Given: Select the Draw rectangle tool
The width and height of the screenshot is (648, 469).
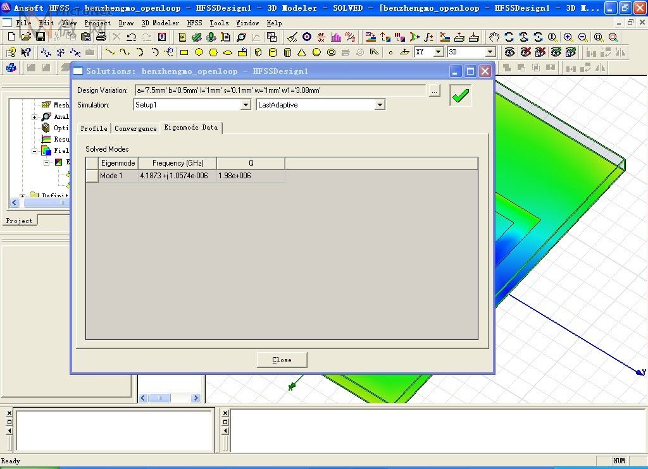Looking at the screenshot, I should click(184, 52).
